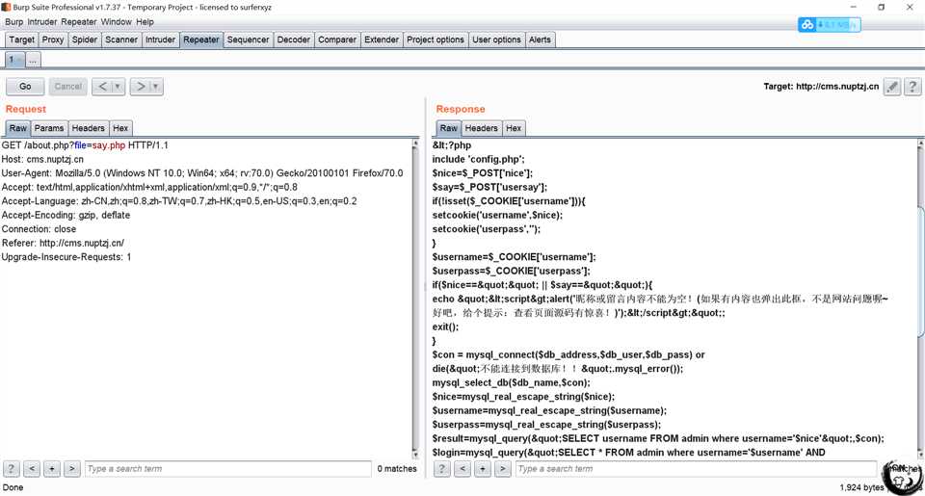
Task: Switch to the Proxy tab
Action: click(53, 39)
